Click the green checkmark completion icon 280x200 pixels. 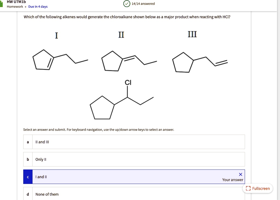pyautogui.click(x=127, y=4)
